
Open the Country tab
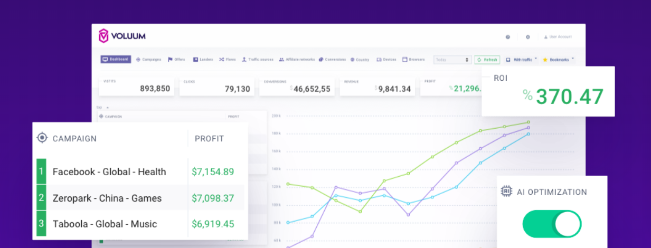coord(360,60)
